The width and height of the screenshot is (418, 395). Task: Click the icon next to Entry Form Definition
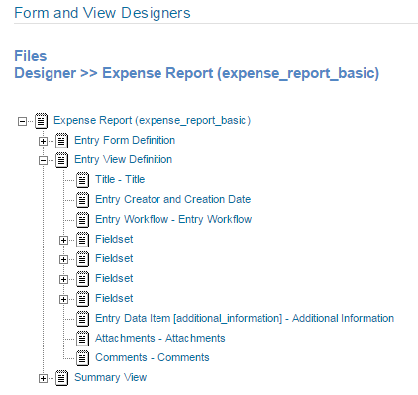click(61, 141)
